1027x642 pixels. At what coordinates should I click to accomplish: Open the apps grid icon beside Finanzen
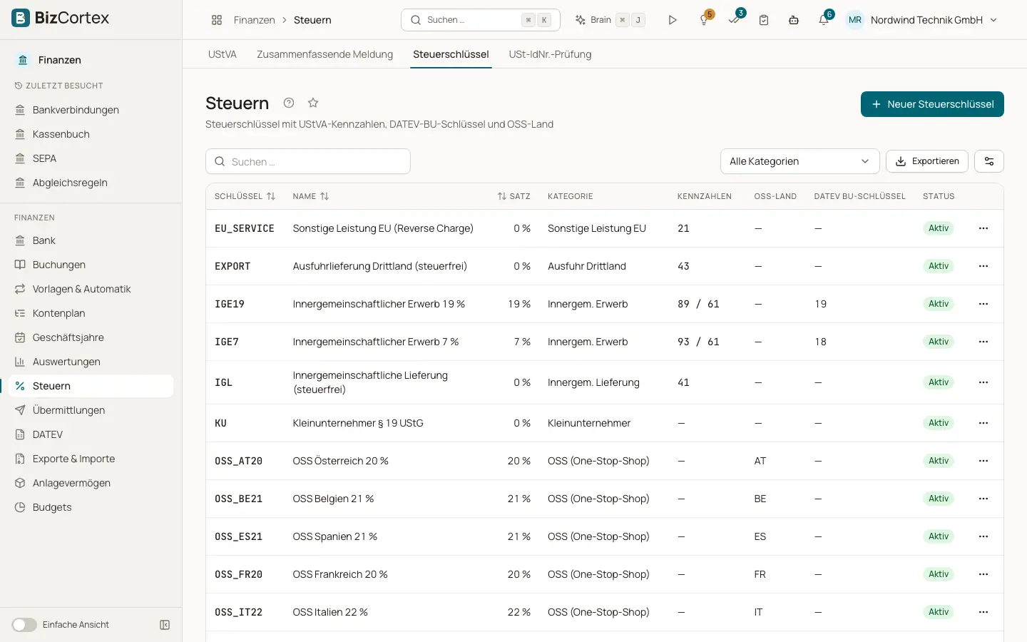point(217,20)
